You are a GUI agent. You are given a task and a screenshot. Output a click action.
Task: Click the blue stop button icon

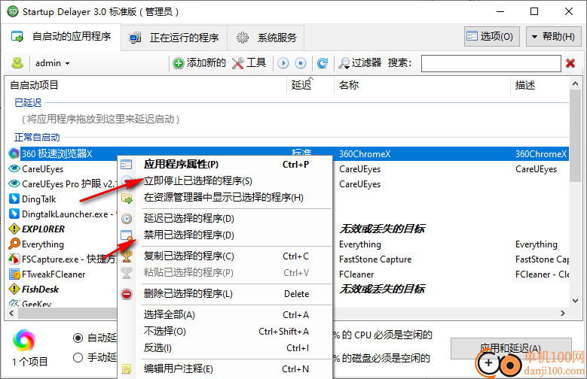301,63
